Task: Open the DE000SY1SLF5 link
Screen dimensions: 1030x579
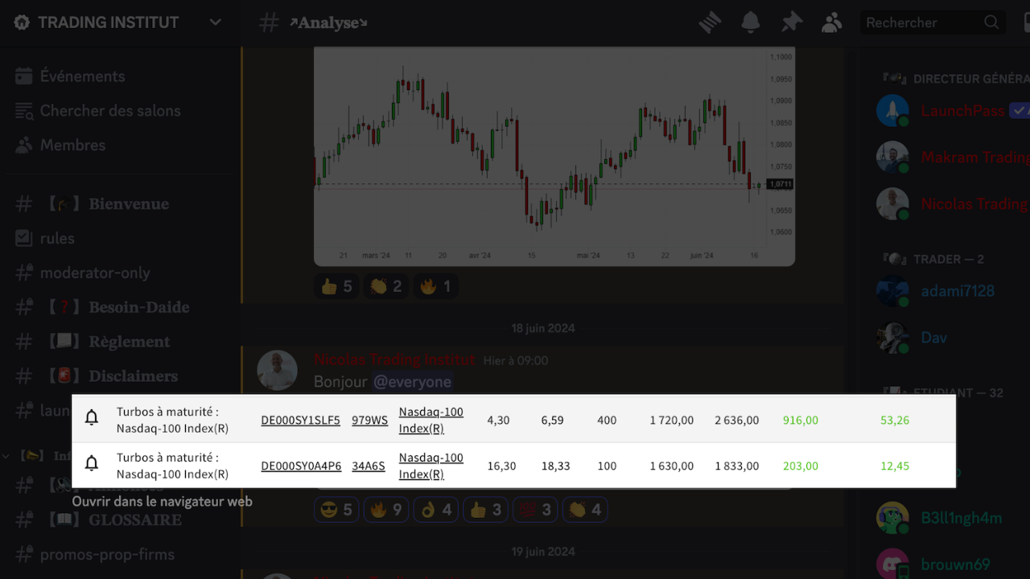Action: pos(300,421)
